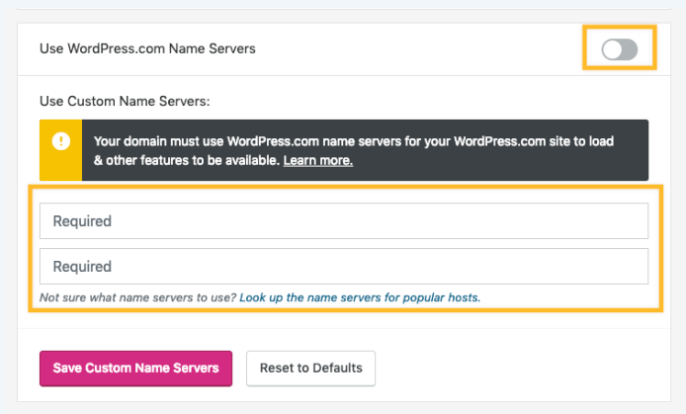686x414 pixels.
Task: Toggle the WordPress.com Name Servers switch
Action: pos(620,49)
